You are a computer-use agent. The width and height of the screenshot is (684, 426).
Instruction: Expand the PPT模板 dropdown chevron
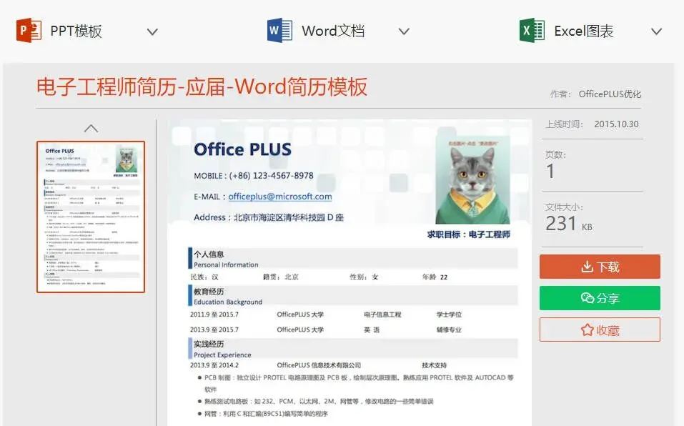pyautogui.click(x=152, y=32)
